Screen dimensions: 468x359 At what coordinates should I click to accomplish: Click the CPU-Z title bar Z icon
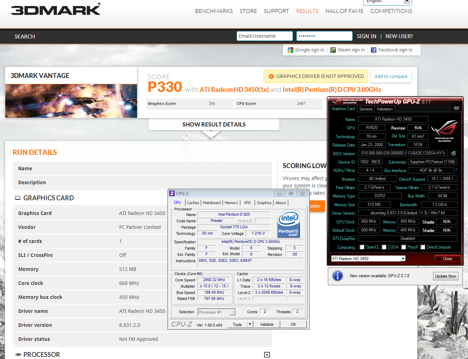[x=172, y=193]
